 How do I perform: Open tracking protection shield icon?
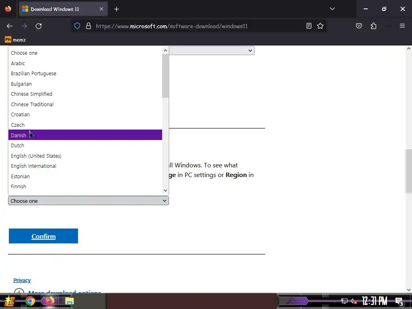click(x=77, y=26)
